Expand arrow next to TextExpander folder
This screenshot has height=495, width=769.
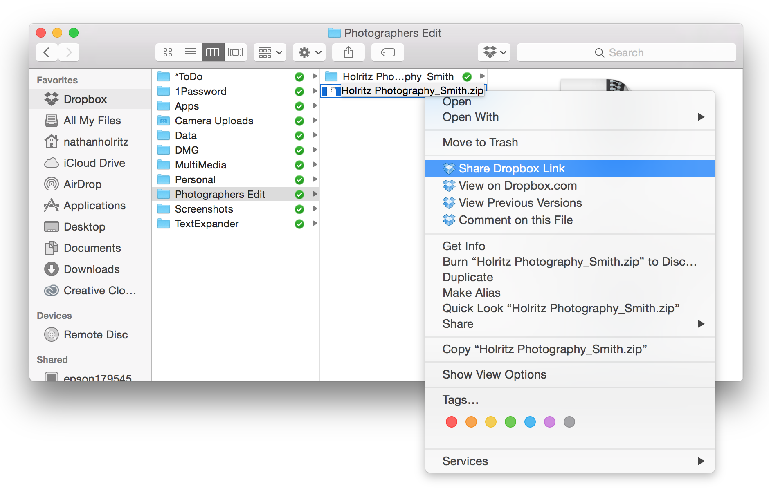315,223
